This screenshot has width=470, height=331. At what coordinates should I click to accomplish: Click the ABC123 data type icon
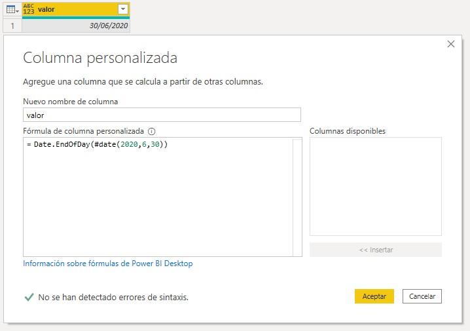[29, 10]
